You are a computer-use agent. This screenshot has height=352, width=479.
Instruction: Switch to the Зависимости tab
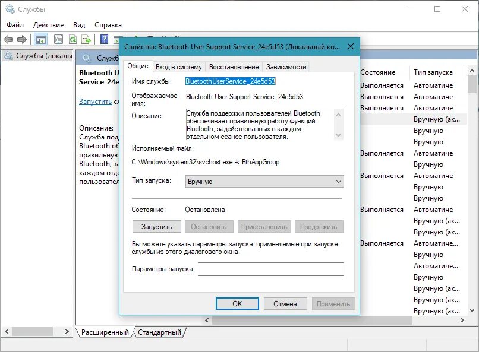coord(286,67)
